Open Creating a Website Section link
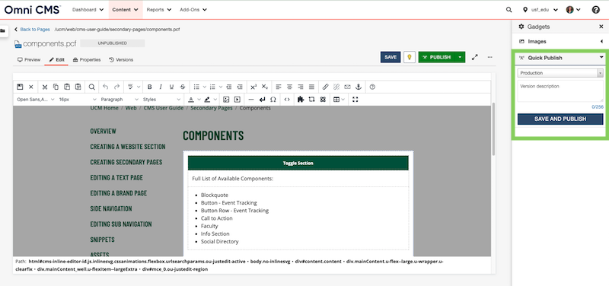609x286 pixels. pos(128,147)
